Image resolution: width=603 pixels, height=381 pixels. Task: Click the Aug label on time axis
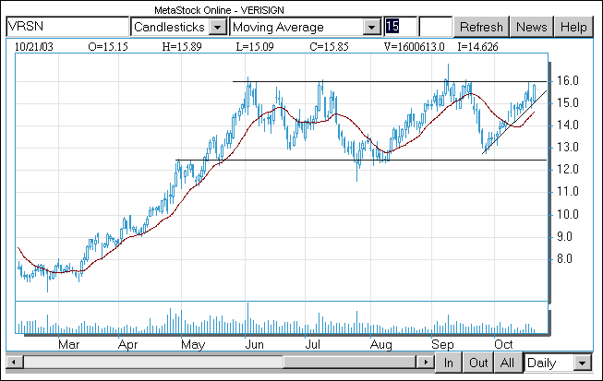[380, 344]
